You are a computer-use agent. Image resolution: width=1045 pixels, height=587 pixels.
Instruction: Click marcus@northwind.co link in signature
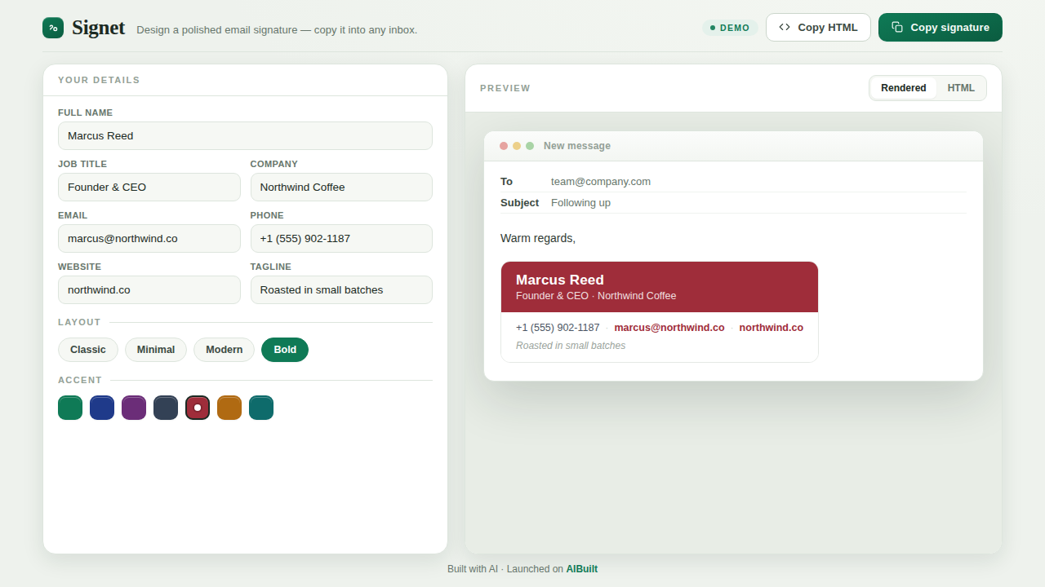point(669,328)
